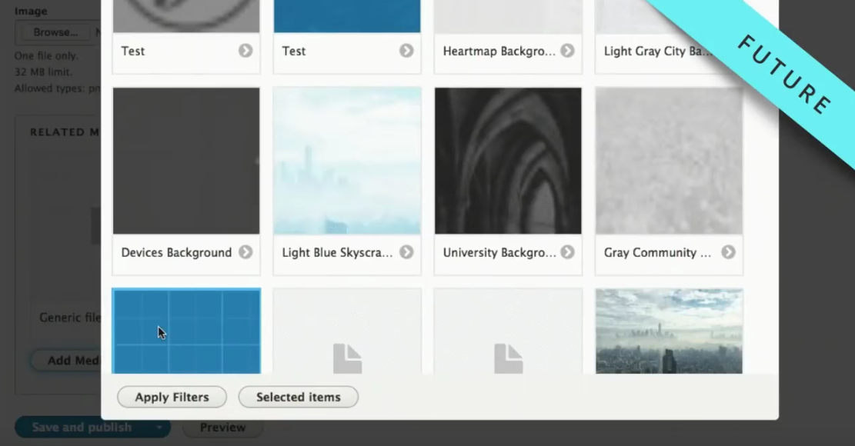
Task: Click the Add Media button behind the dialog
Action: pos(66,361)
